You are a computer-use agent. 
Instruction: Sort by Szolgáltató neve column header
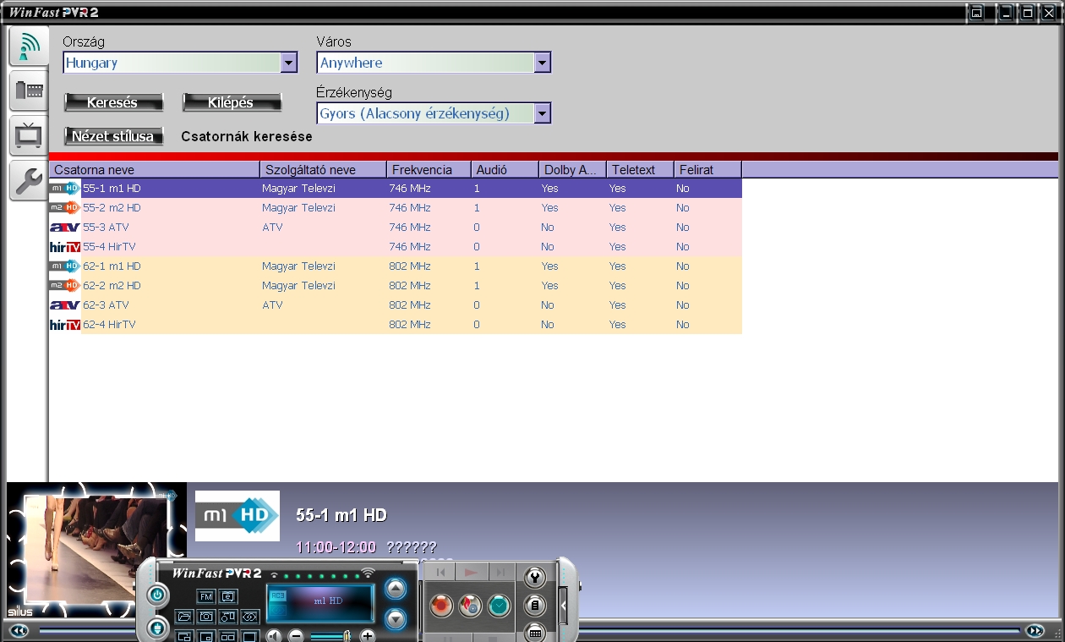point(324,169)
